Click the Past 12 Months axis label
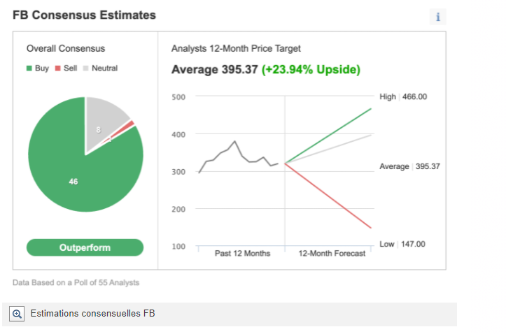 pos(242,253)
